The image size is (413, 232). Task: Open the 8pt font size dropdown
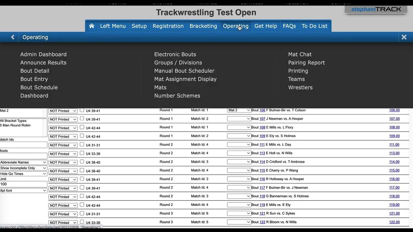coord(23,190)
